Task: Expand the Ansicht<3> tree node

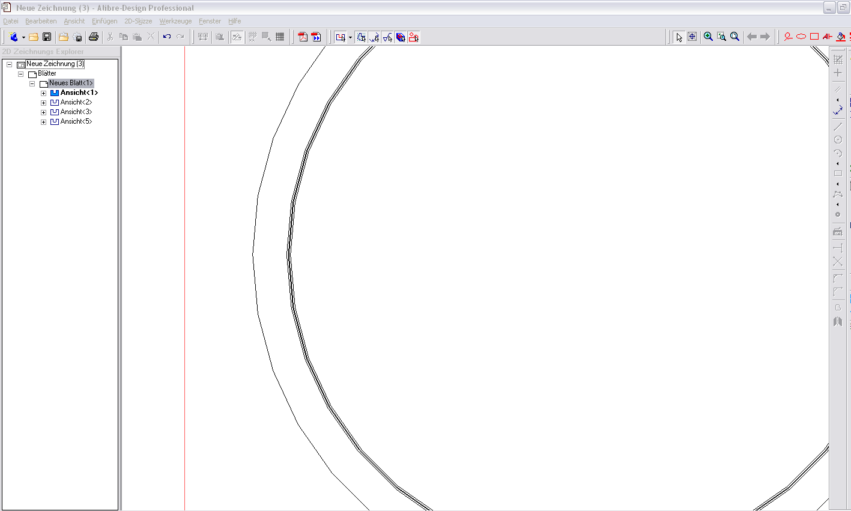Action: tap(43, 112)
